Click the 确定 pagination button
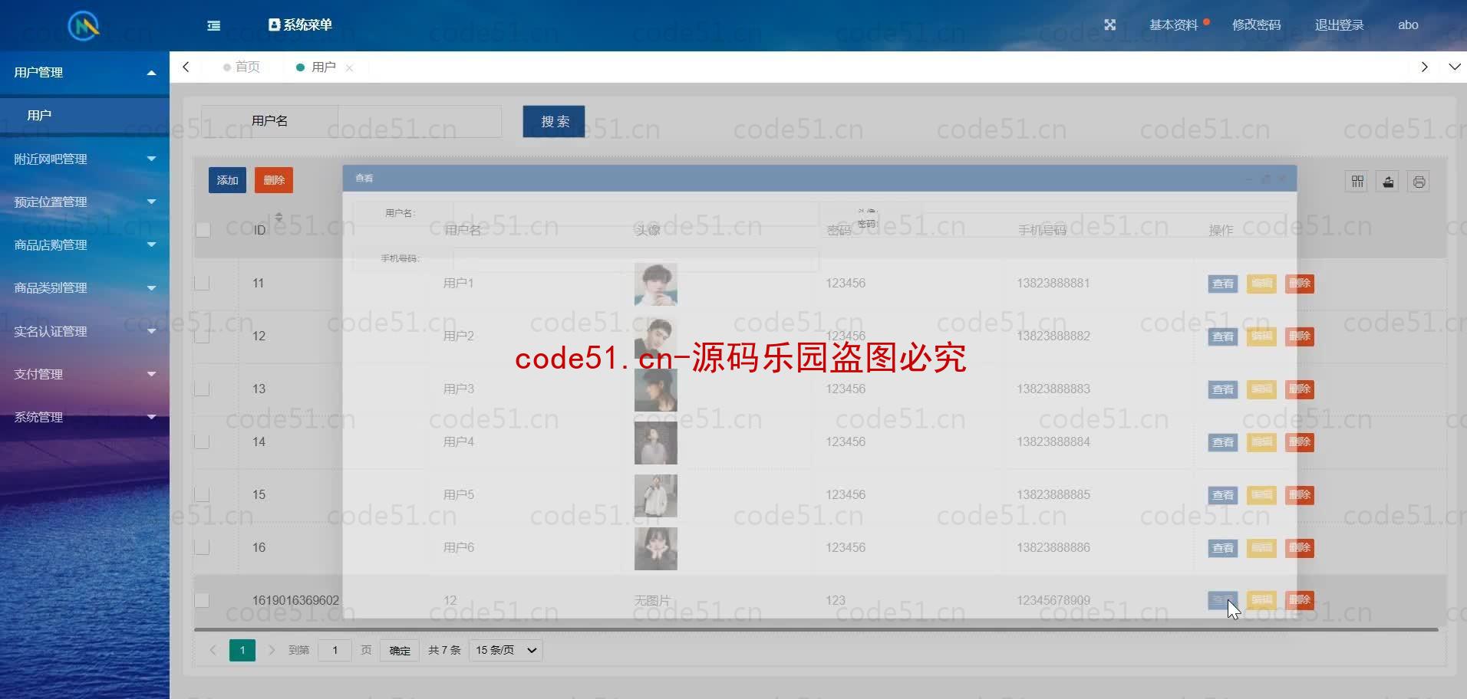 pyautogui.click(x=400, y=650)
